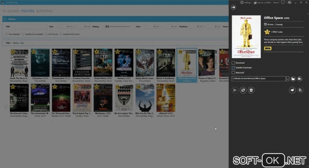Enable the Download checkbox
The image size is (309, 168).
(x=233, y=63)
